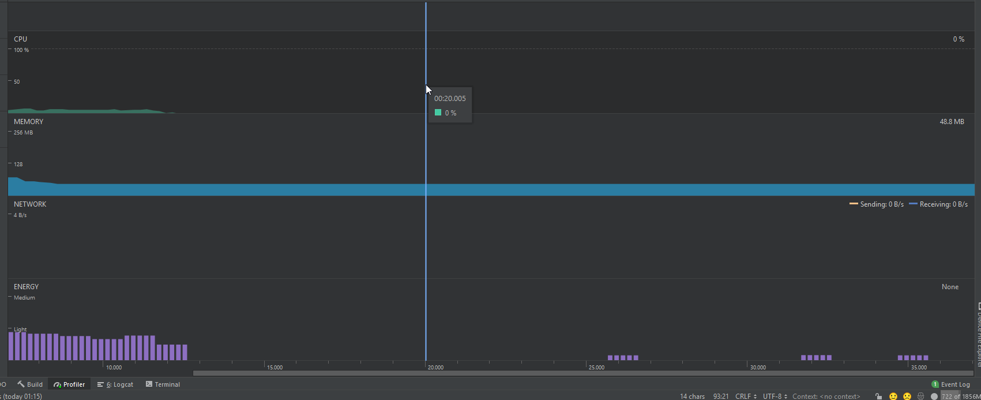Open the UTF-8 file encoding dropdown
The height and width of the screenshot is (400, 981).
(x=775, y=397)
